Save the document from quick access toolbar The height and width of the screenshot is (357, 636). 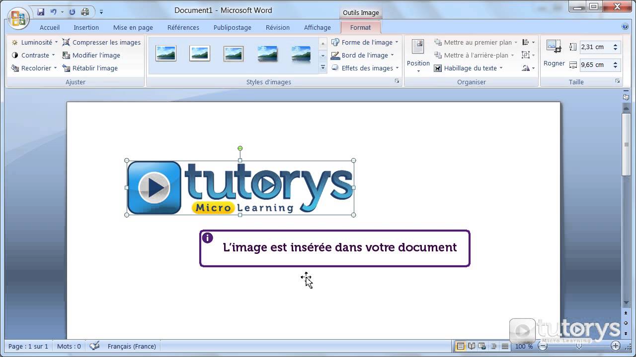point(41,11)
